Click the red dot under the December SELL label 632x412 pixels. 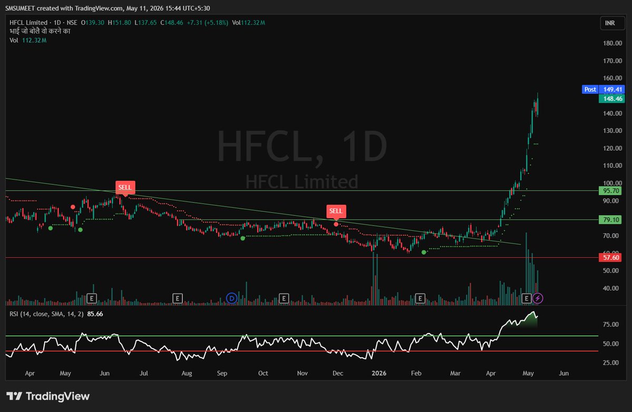[x=336, y=224]
